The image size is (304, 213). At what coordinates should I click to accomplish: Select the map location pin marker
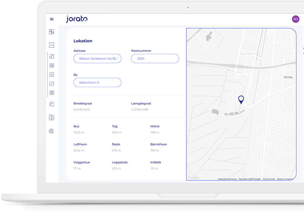coord(241,100)
